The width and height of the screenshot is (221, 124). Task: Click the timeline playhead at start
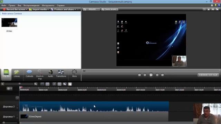point(21,87)
